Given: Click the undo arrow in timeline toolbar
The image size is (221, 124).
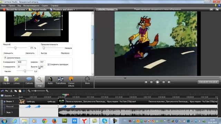Looking at the screenshot, I should coord(2,91).
